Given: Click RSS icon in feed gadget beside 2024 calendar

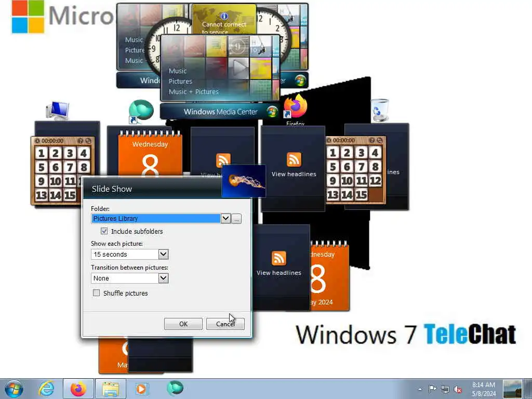Looking at the screenshot, I should tap(278, 259).
